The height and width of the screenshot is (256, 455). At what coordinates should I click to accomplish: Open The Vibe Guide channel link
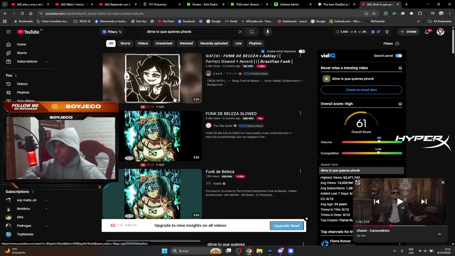coord(223,126)
